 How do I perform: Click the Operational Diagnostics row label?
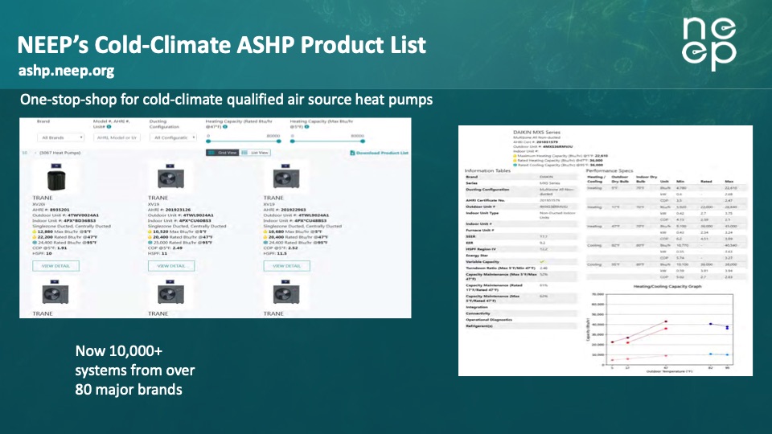[489, 320]
